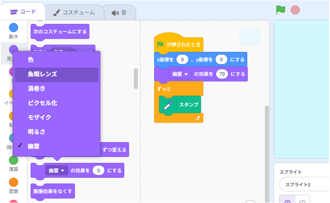Click the y座標 value field in the script
This screenshot has width=330, height=203.
click(x=221, y=60)
